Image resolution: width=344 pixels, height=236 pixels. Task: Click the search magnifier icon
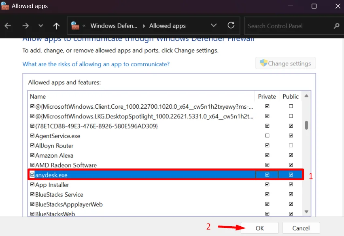click(337, 26)
